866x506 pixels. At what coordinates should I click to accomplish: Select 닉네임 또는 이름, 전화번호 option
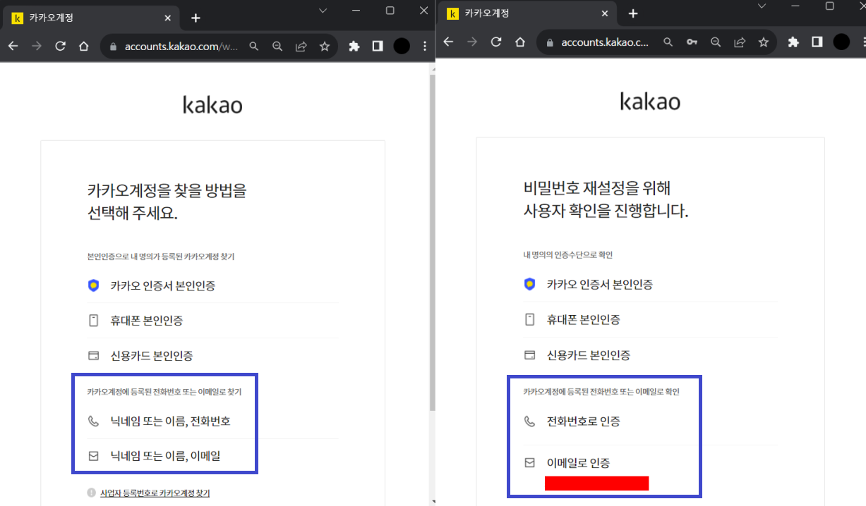point(212,421)
